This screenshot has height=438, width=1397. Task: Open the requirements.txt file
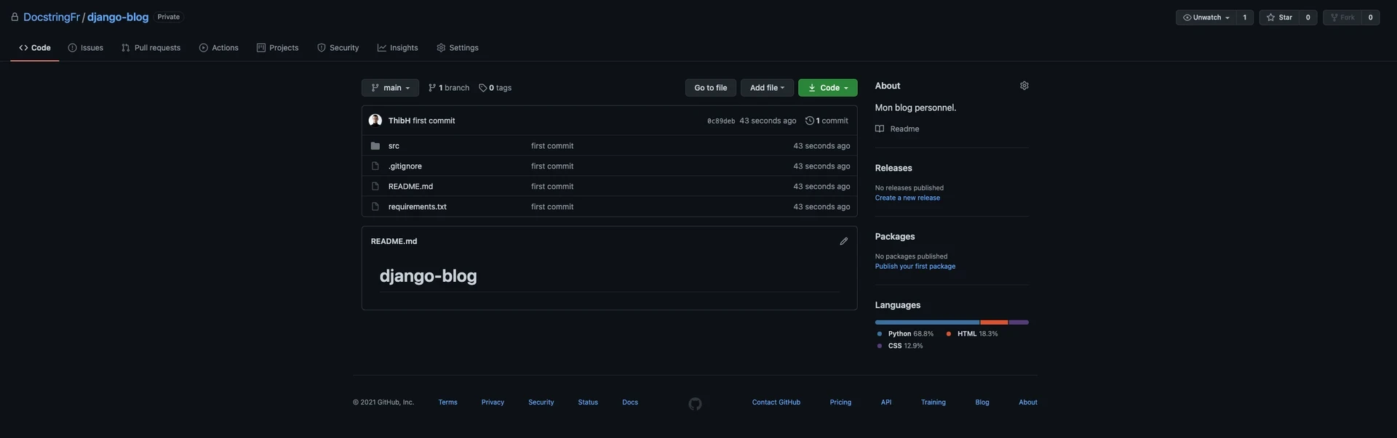click(x=417, y=207)
